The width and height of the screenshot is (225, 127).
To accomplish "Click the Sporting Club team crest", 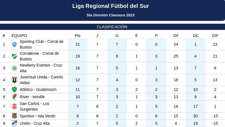I will [14, 44].
